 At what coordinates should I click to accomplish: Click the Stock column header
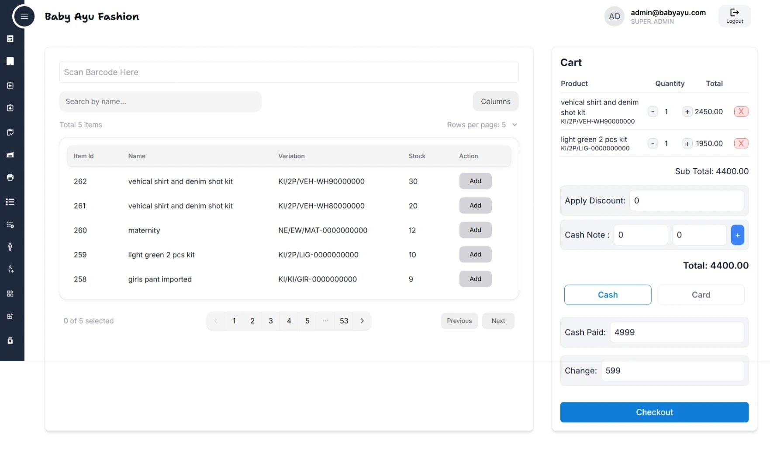pyautogui.click(x=417, y=156)
